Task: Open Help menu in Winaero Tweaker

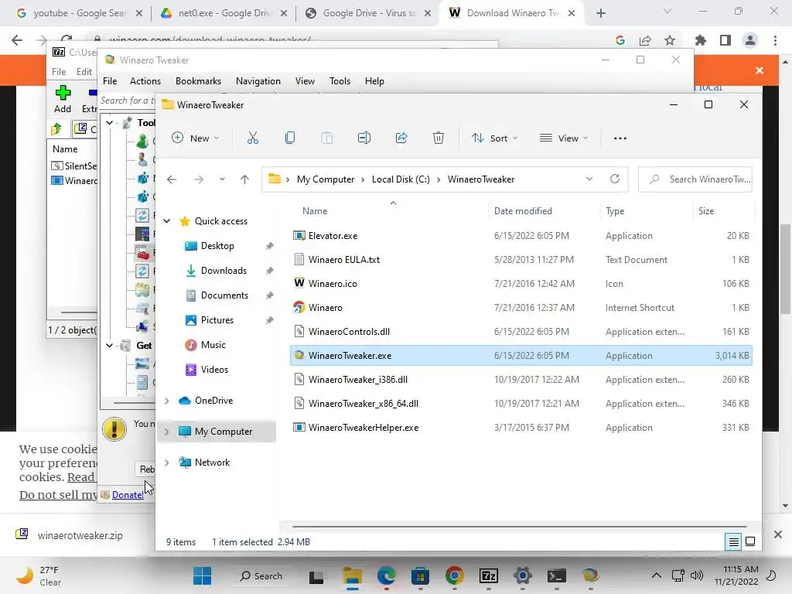Action: (374, 81)
